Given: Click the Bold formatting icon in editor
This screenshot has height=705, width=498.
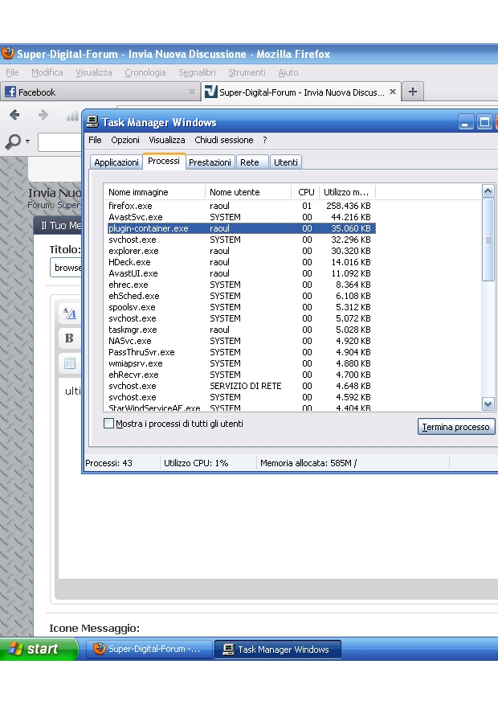Looking at the screenshot, I should (69, 338).
